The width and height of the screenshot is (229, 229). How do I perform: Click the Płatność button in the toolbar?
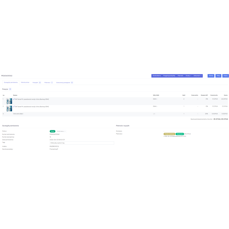180,76
